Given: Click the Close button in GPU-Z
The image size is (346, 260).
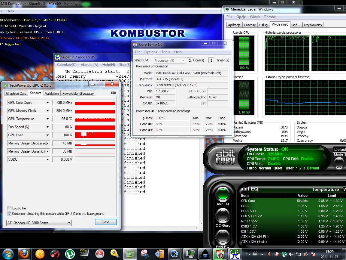Looking at the screenshot, I should click(105, 222).
